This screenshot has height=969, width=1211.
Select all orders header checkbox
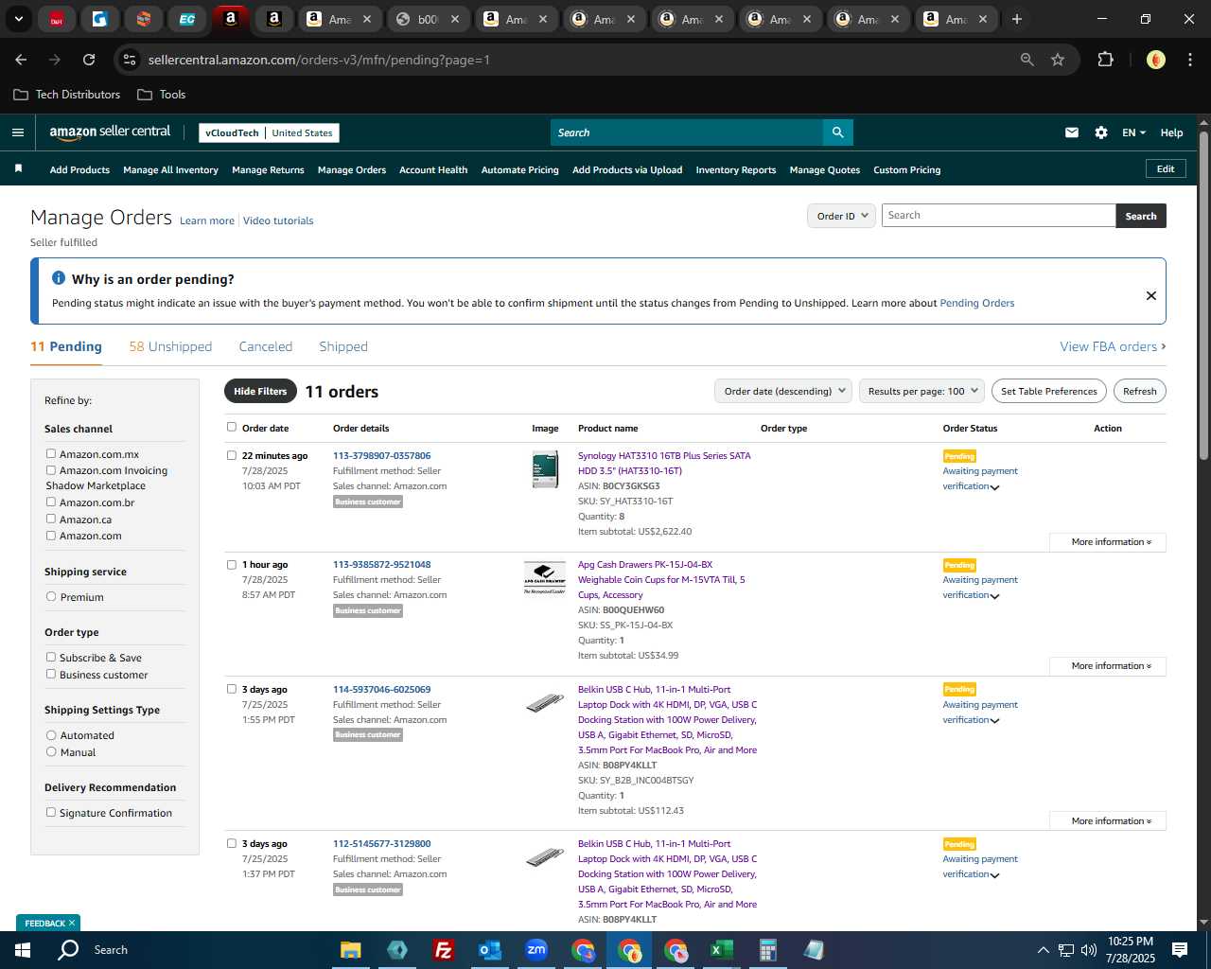(x=231, y=427)
